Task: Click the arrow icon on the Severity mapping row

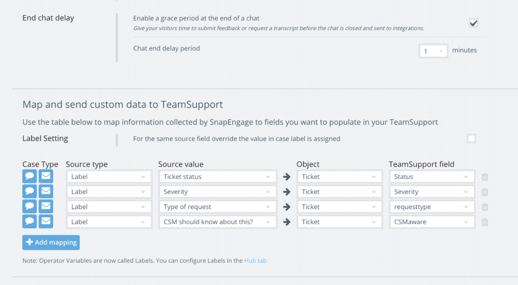Action: click(286, 192)
